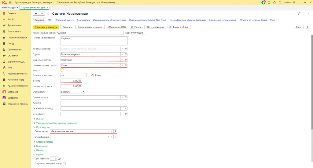Collapse the Производство section
Image resolution: width=313 pixels, height=168 pixels.
click(x=43, y=127)
